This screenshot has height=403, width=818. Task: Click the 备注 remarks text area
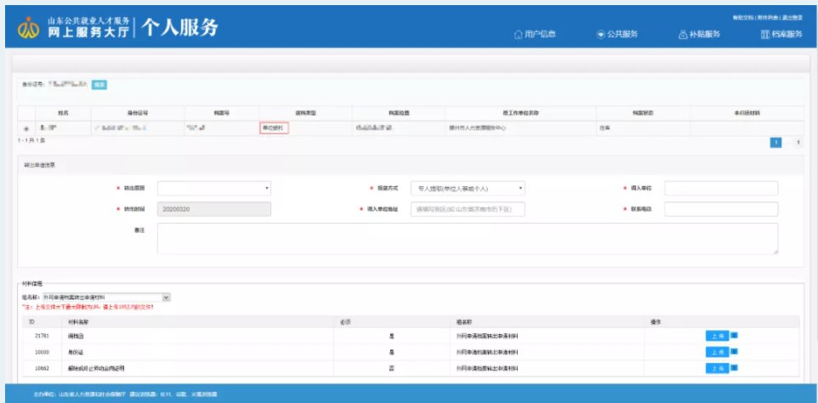click(468, 238)
